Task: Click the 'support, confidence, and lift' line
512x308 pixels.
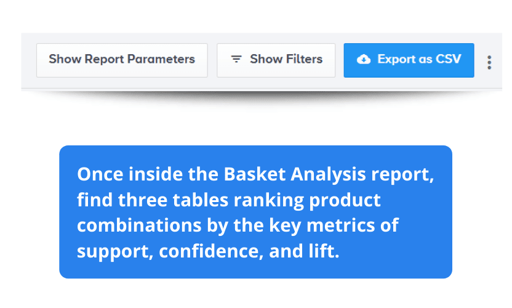Action: (208, 251)
